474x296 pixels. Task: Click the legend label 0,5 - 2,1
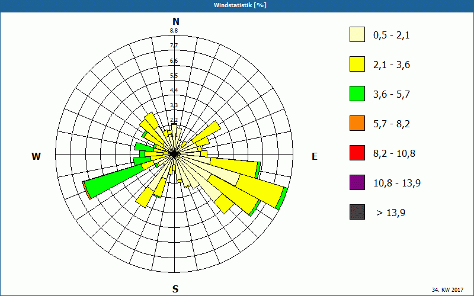click(x=392, y=36)
